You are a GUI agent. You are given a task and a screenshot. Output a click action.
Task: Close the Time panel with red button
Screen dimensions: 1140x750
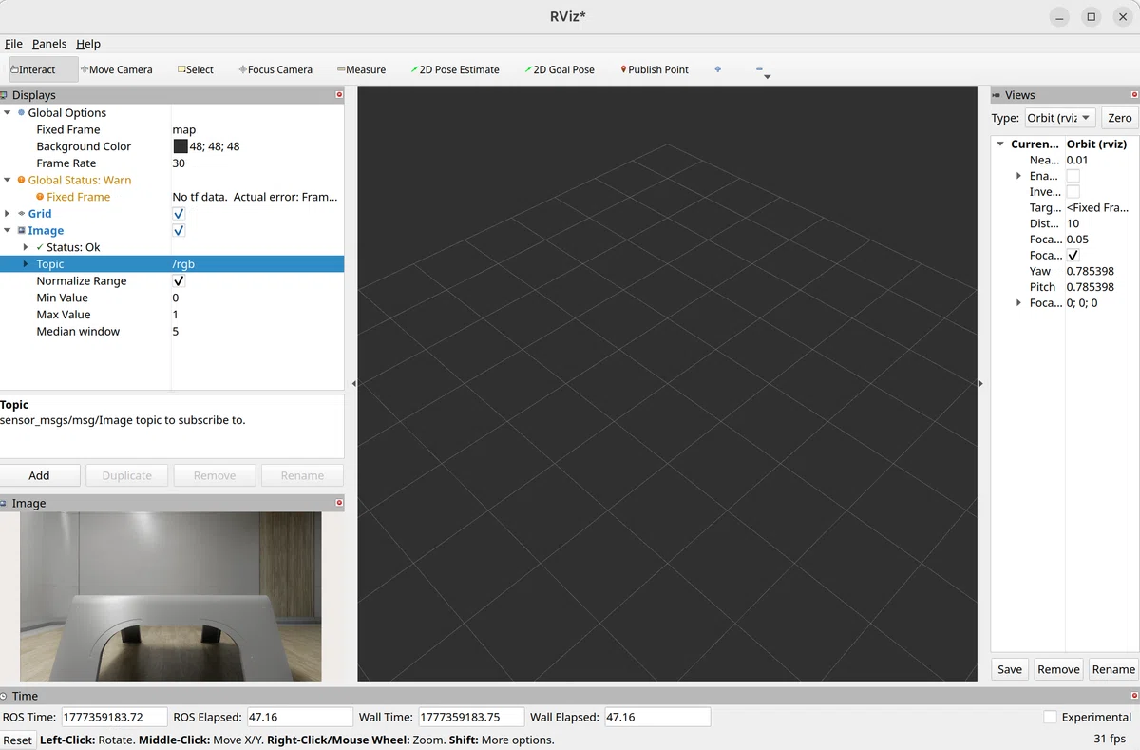point(1134,696)
